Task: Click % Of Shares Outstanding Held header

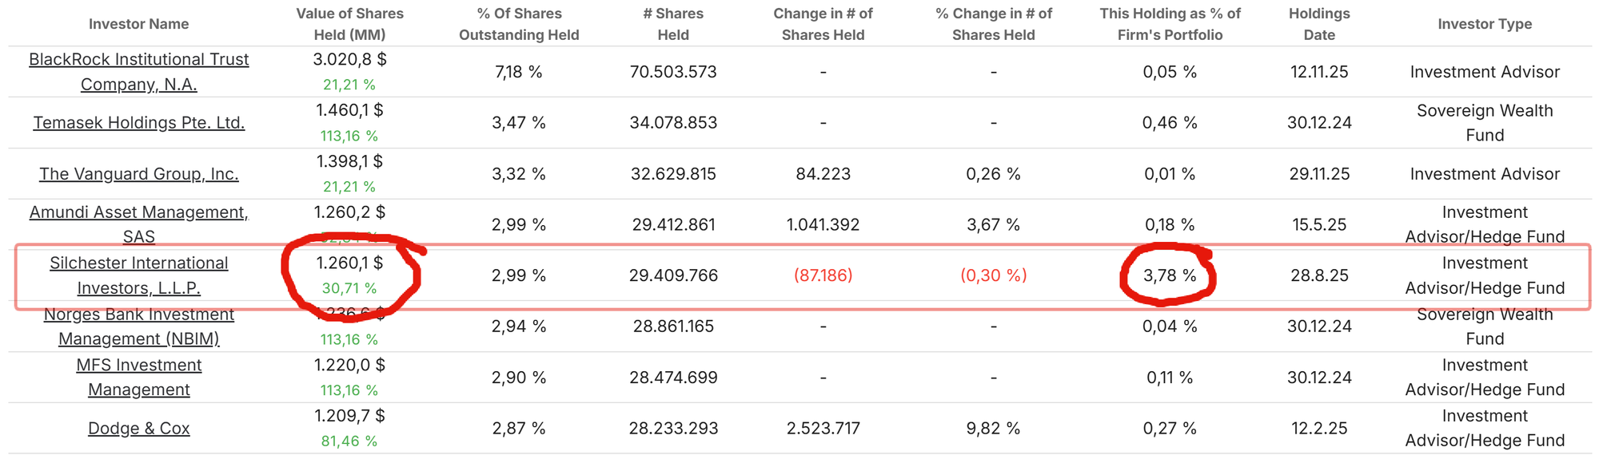Action: click(519, 24)
